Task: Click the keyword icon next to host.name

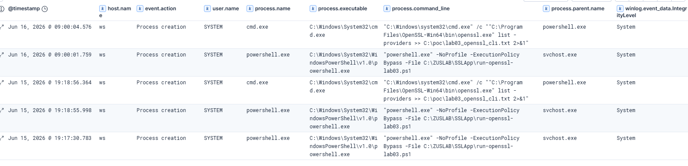Action: [103, 9]
